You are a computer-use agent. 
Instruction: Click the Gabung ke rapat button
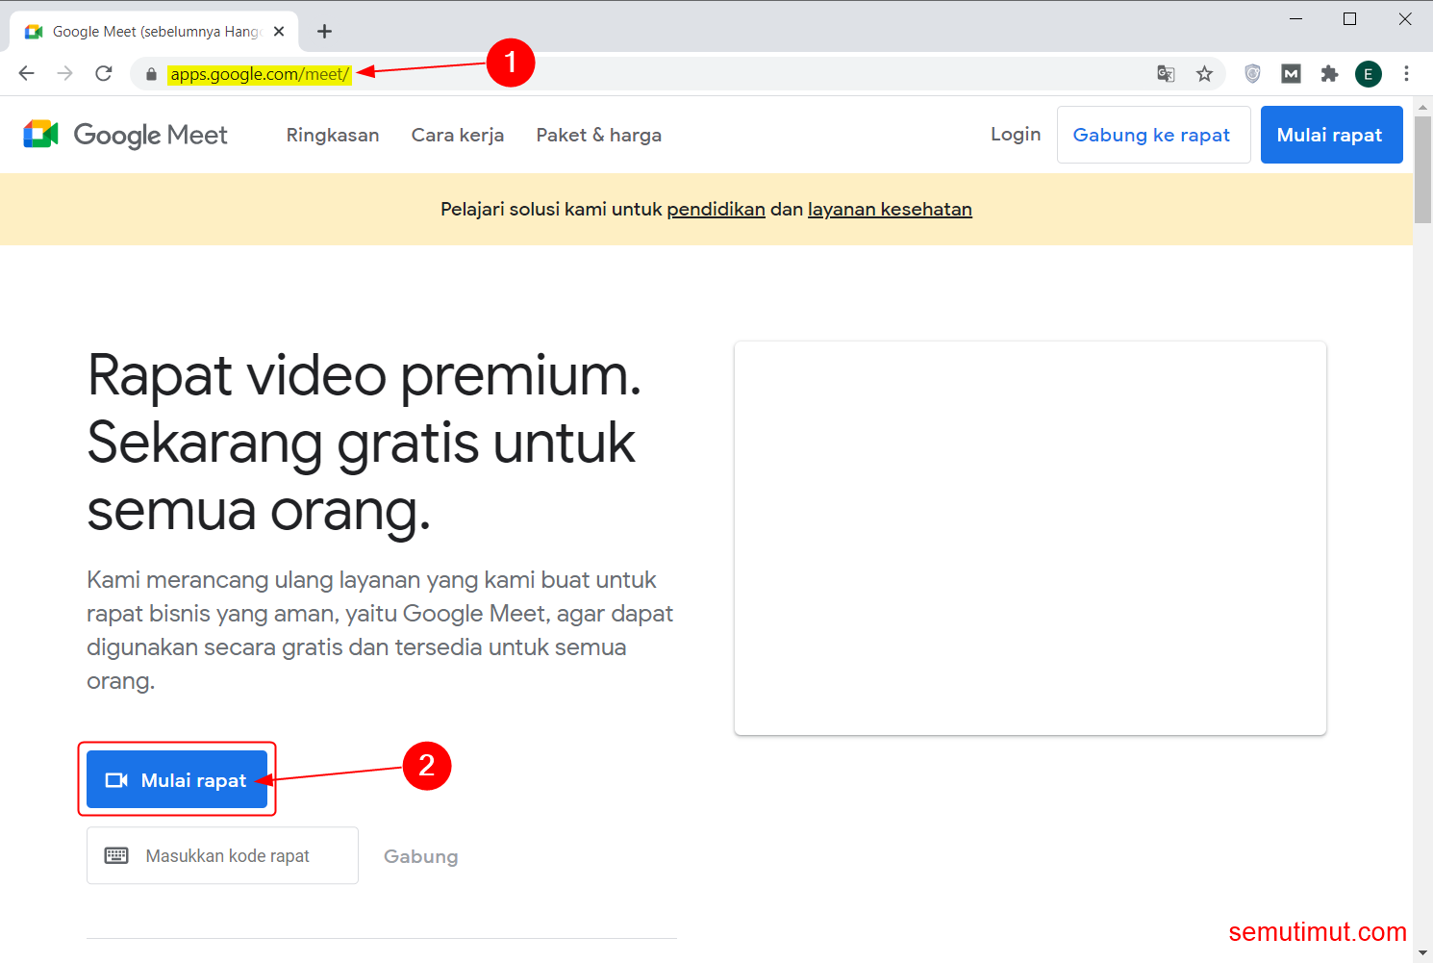1153,135
